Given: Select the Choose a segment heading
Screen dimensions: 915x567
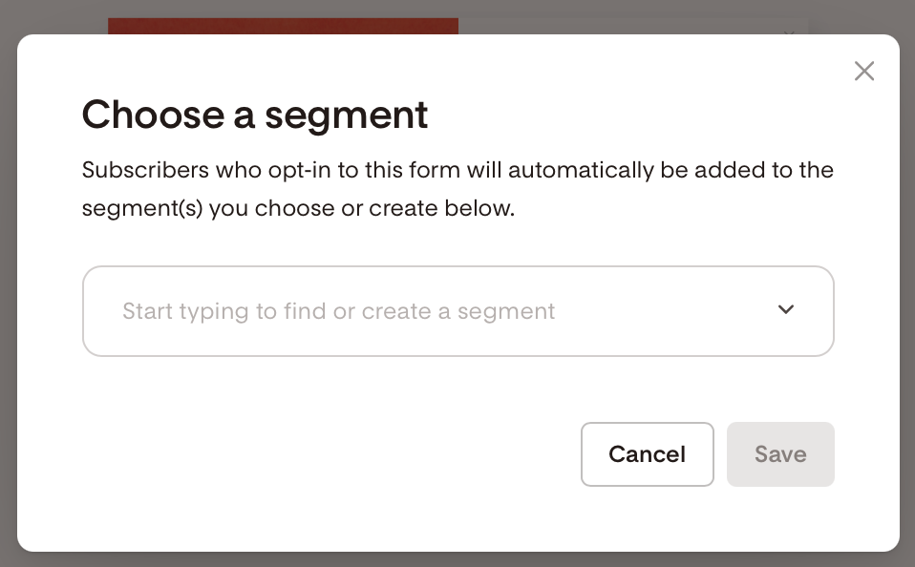Looking at the screenshot, I should click(255, 115).
